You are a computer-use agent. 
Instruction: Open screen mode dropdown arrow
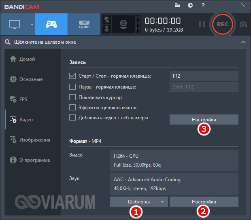pyautogui.click(x=32, y=24)
